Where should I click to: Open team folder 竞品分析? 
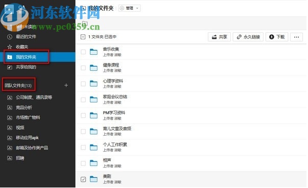point(24,108)
